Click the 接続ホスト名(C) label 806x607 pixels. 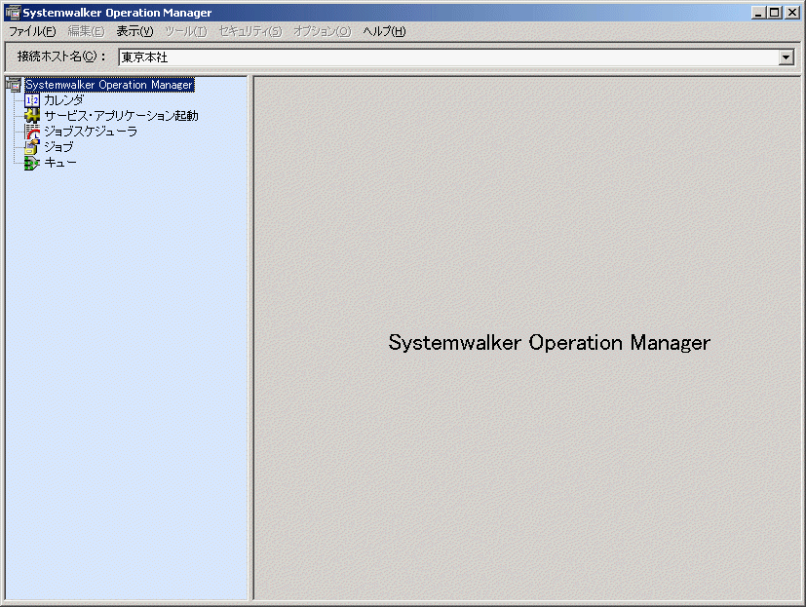[61, 57]
